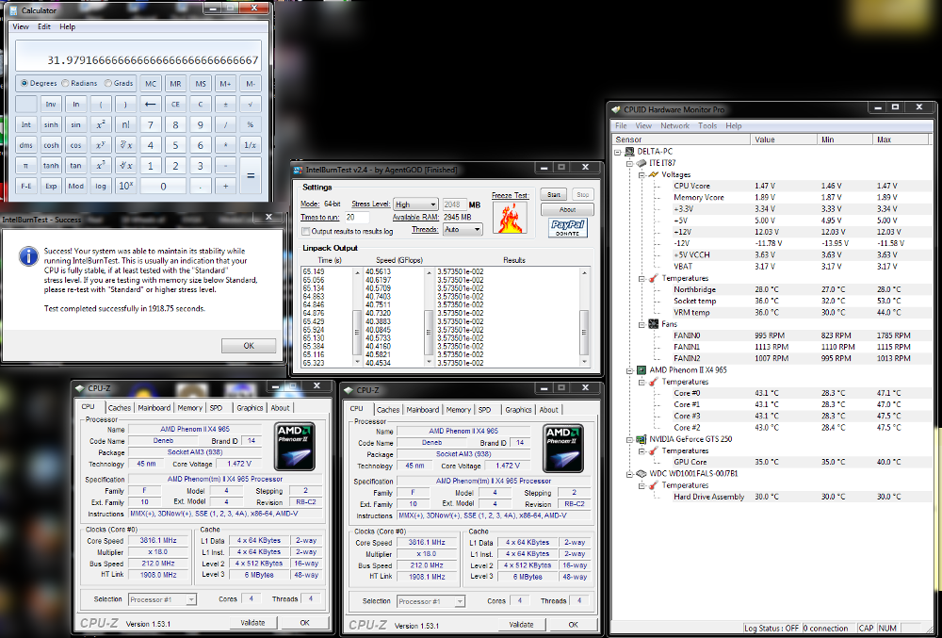Screen dimensions: 942x638
Task: Click the Calculator backspace arrow key
Action: [x=150, y=104]
